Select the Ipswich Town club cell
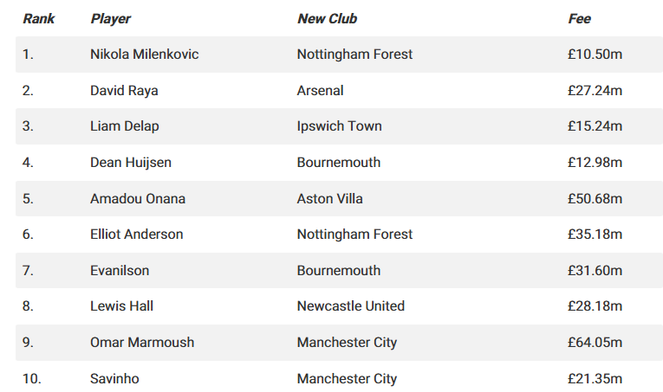The width and height of the screenshot is (663, 392). (339, 126)
